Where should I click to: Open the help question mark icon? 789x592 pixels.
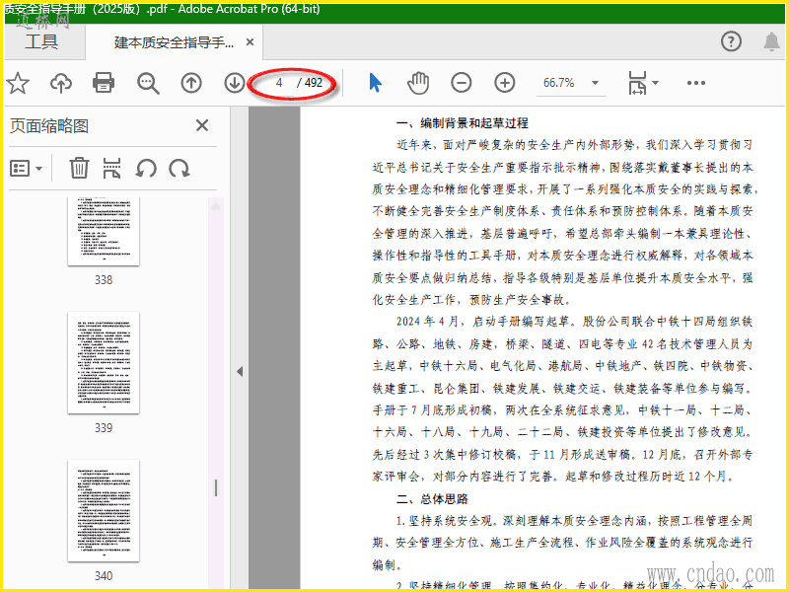[x=731, y=41]
